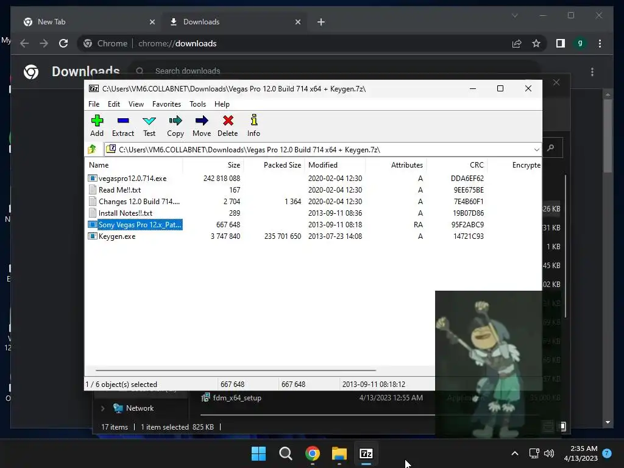Open the clock and date in system tray
Viewport: 624px width, 468px height.
pos(581,453)
